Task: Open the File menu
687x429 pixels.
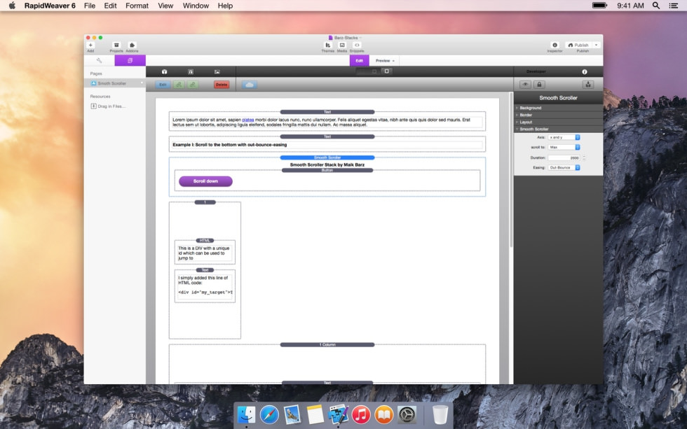Action: coord(90,6)
